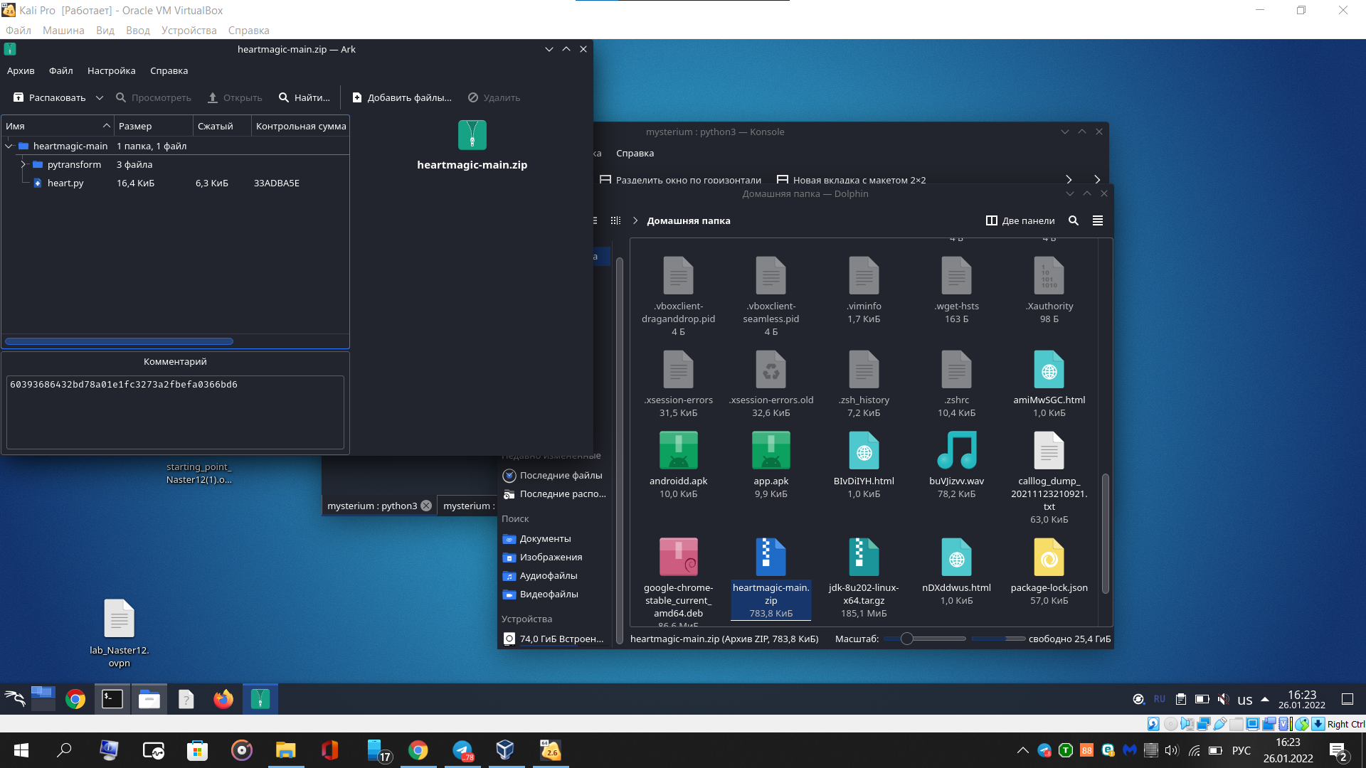The height and width of the screenshot is (768, 1366).
Task: Select the Распаковать (Extract) tool in Ark
Action: coord(57,97)
